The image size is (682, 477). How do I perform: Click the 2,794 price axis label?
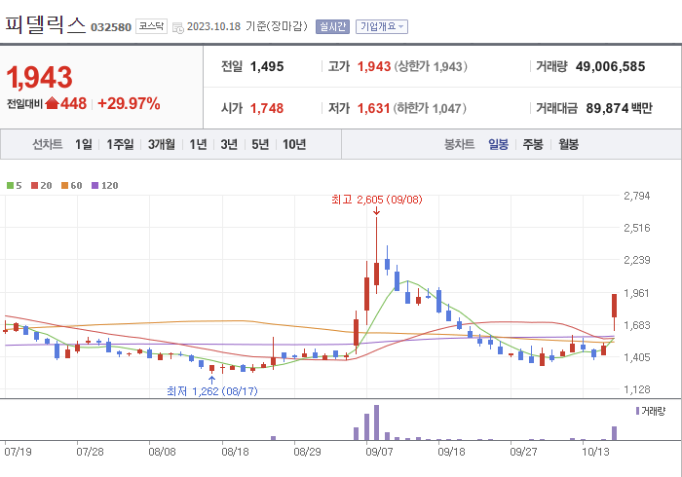click(637, 196)
